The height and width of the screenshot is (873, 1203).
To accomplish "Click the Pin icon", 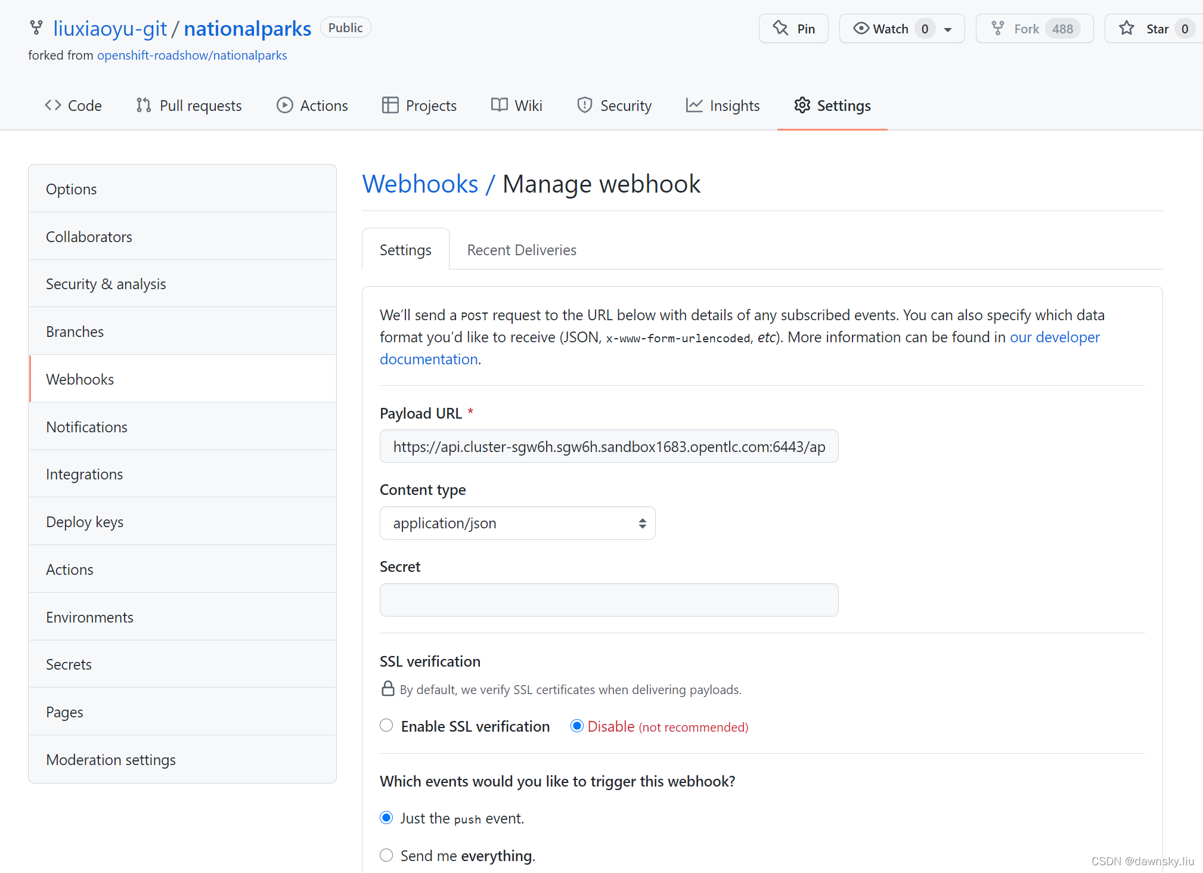I will [x=780, y=28].
